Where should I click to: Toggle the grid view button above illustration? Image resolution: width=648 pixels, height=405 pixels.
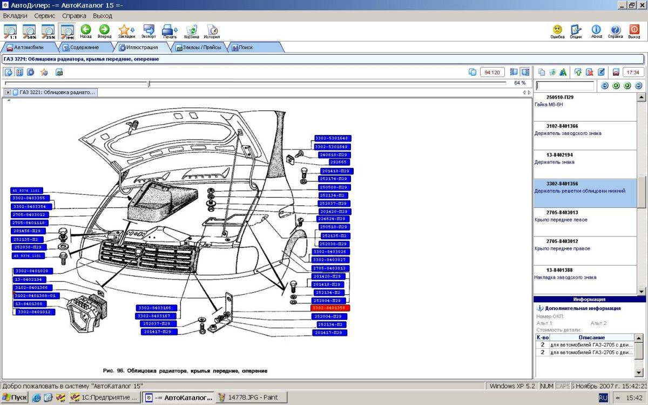pos(19,72)
